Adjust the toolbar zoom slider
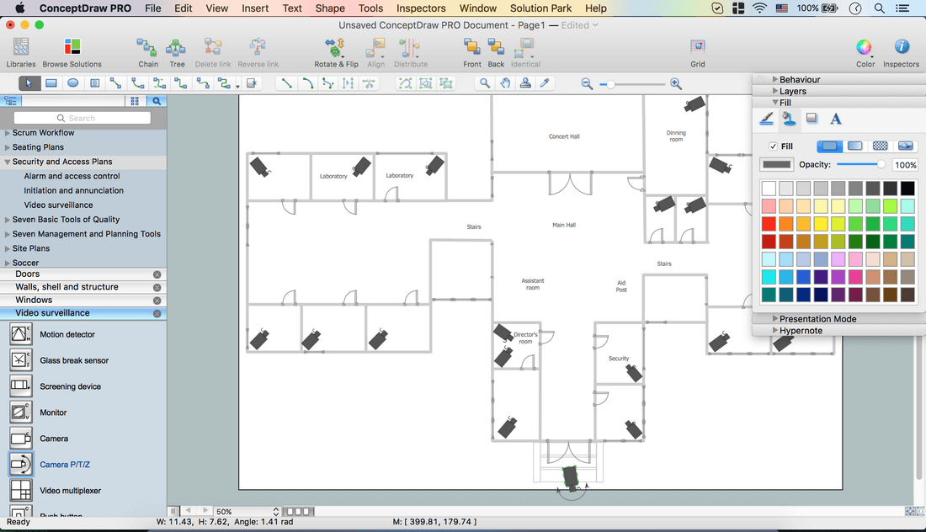 pyautogui.click(x=632, y=84)
